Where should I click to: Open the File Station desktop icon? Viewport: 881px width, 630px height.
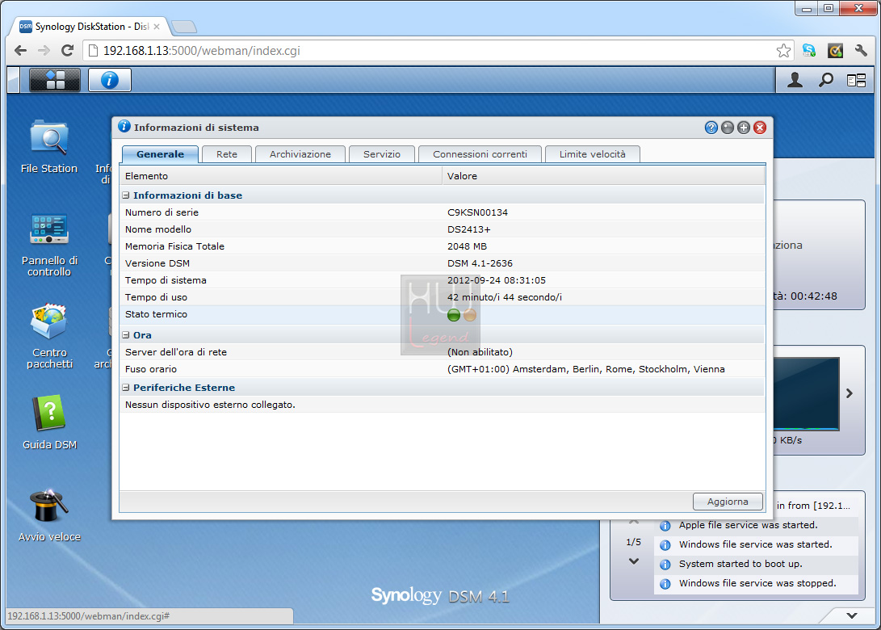point(49,147)
